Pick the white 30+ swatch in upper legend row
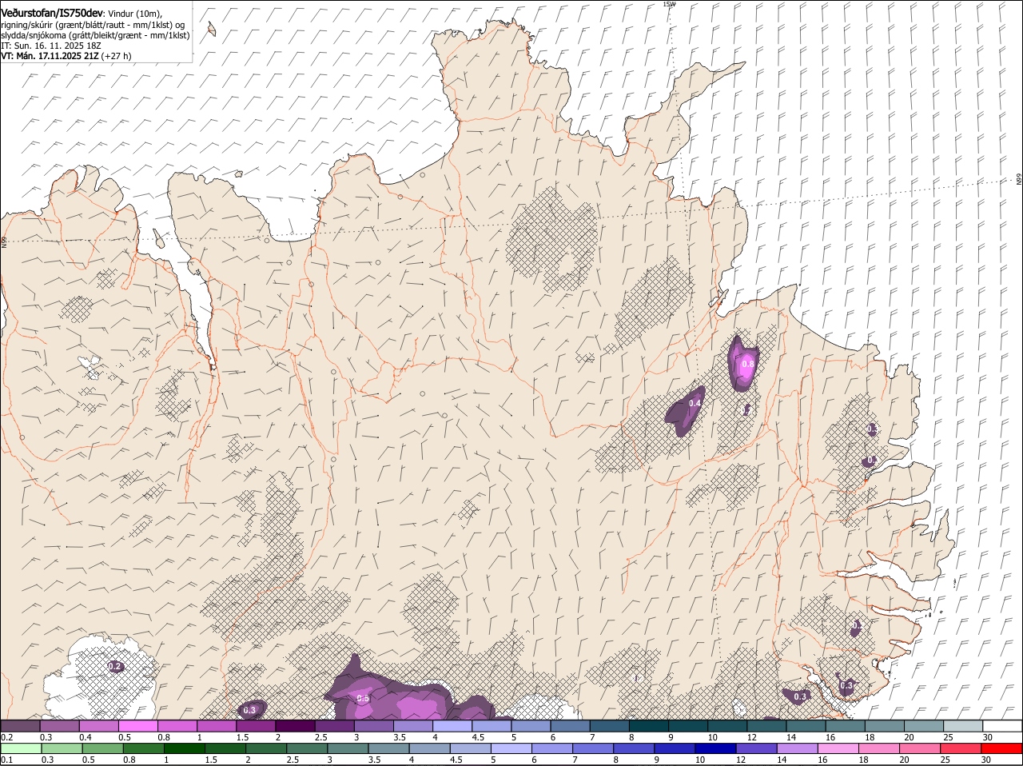 click(1001, 726)
